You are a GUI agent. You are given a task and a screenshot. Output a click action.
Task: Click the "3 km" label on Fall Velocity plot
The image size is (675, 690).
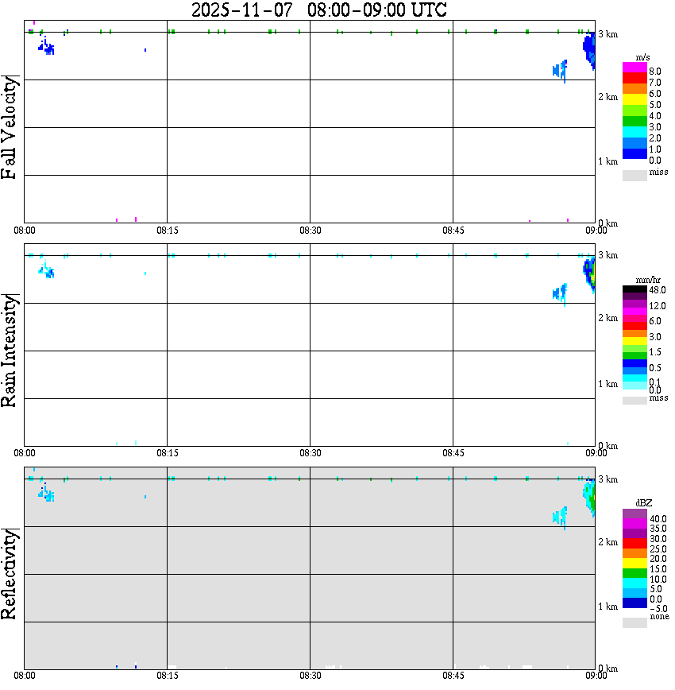tap(607, 34)
